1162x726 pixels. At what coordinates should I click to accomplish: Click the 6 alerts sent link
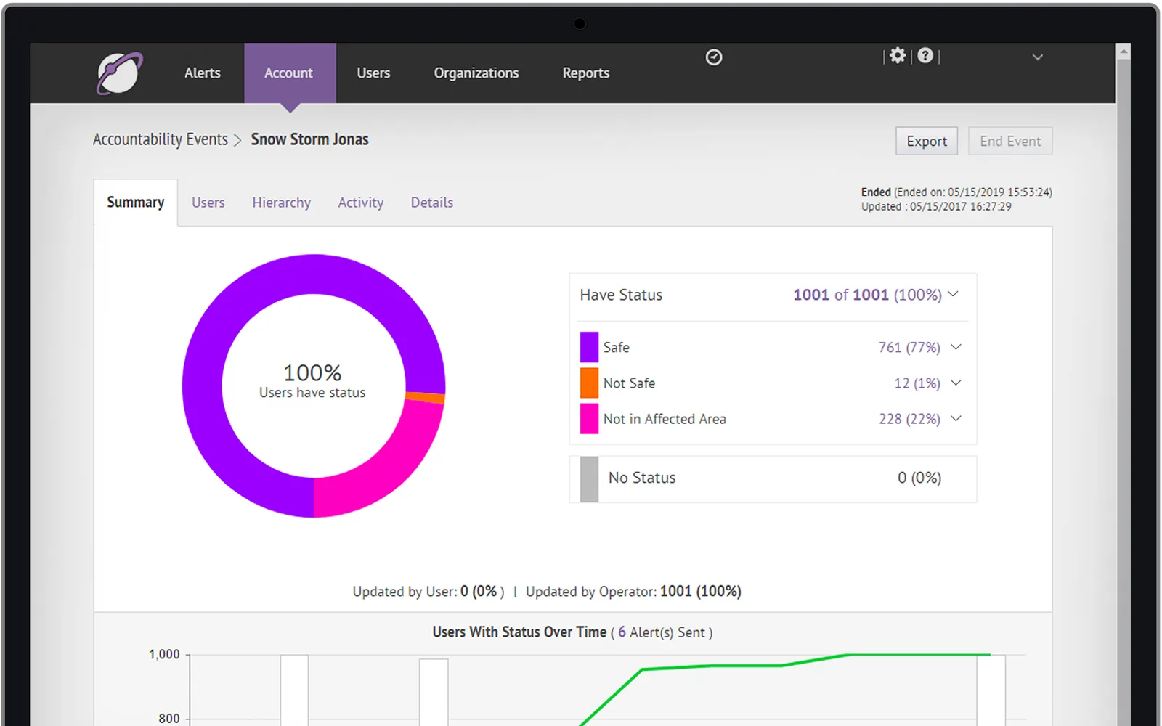tap(622, 632)
